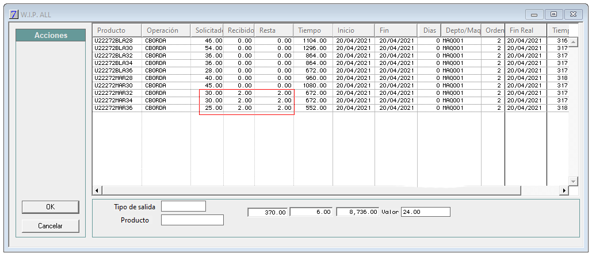Click the OK button

(x=50, y=207)
